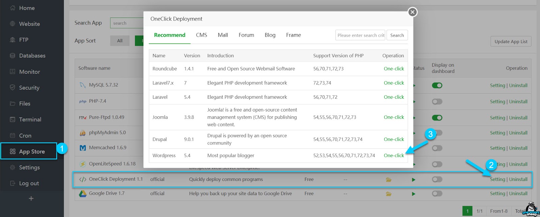Uninstall Memcached
This screenshot has height=217, width=540.
point(518,148)
